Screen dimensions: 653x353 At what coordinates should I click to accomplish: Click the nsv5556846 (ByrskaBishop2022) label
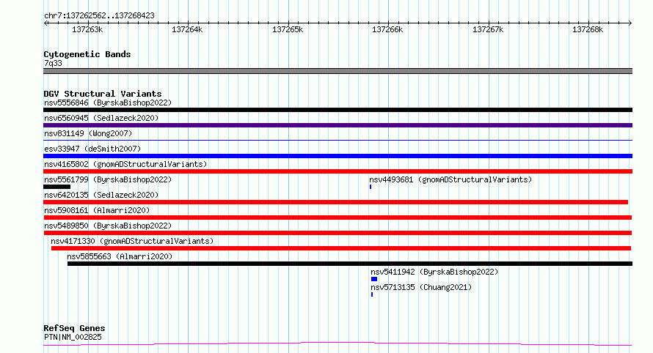coord(108,103)
